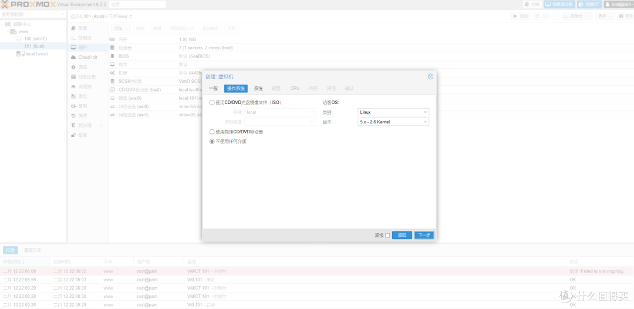Open the version dropdown showing 5.x - 2.6 Kernel

393,122
